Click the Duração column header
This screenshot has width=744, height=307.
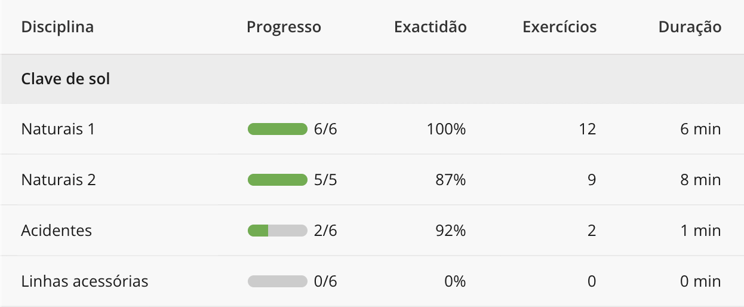[x=690, y=27]
